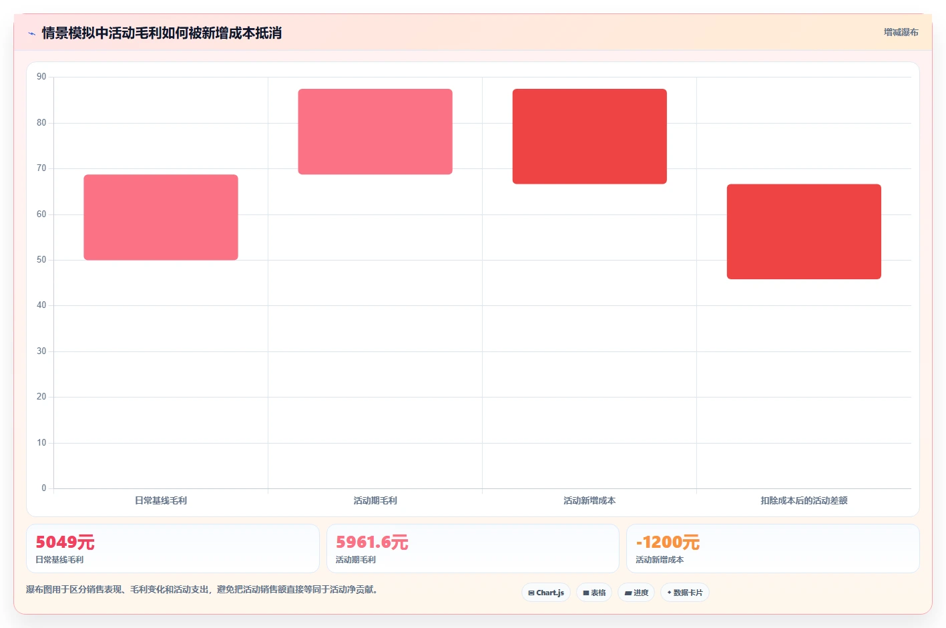Click the y-axis tick value 40
This screenshot has height=628, width=946.
coord(41,305)
